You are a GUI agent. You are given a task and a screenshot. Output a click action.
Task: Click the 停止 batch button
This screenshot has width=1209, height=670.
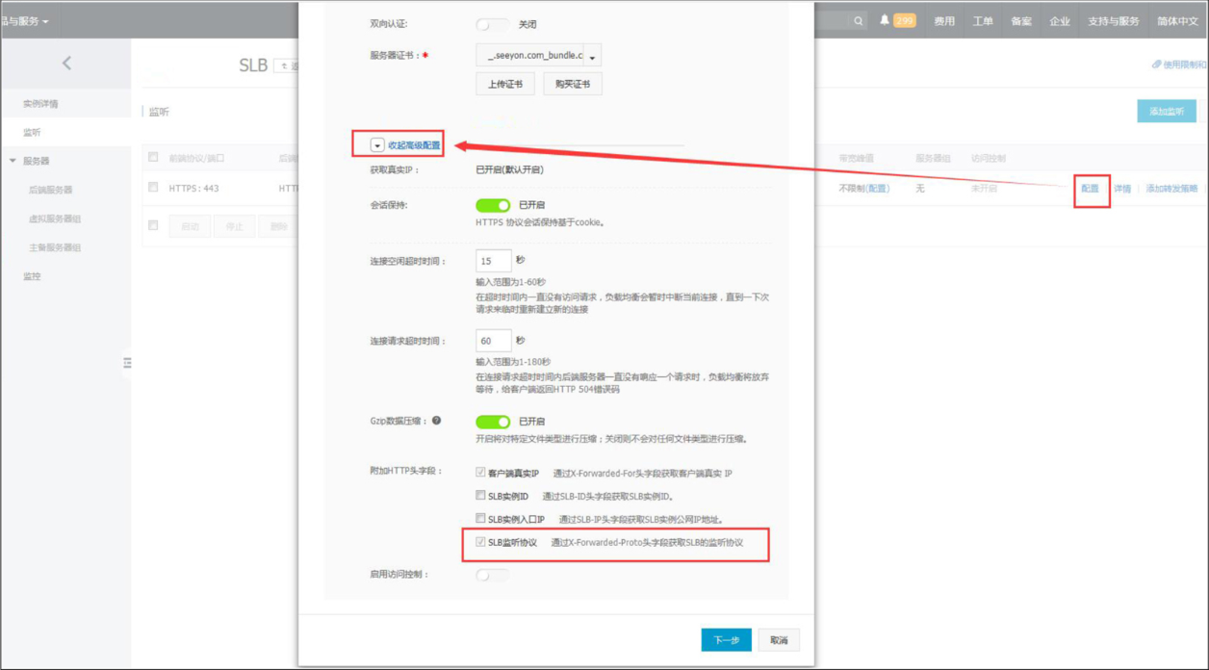(x=234, y=226)
